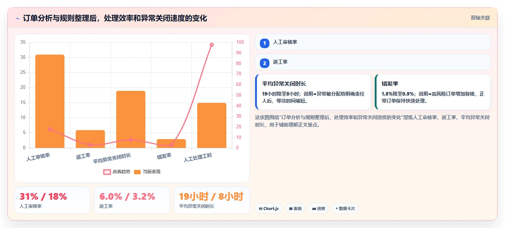The height and width of the screenshot is (228, 505).
Task: Click the 返工率 caption under 6.0% / 3.2%
Action: coord(106,206)
